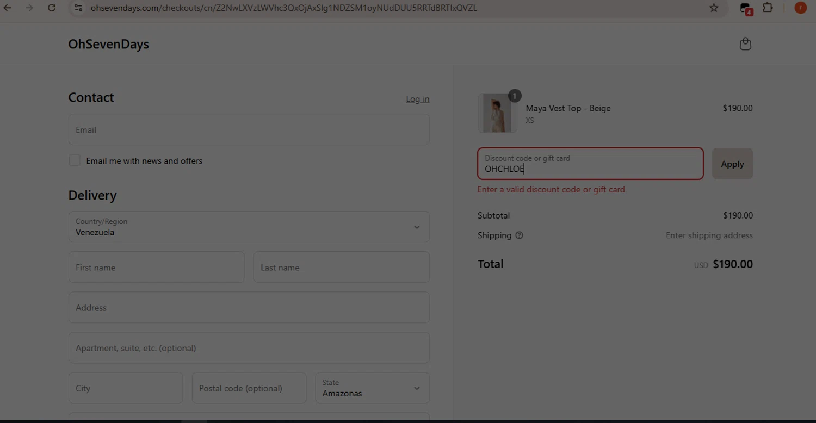This screenshot has width=816, height=423.
Task: Apply the discount code
Action: pyautogui.click(x=732, y=164)
